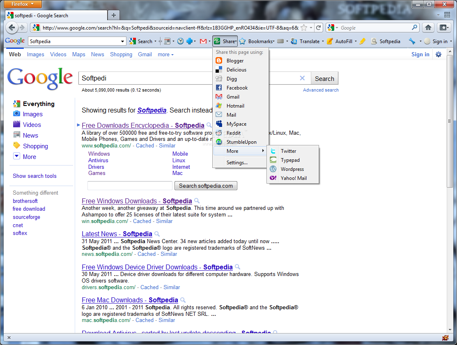The height and width of the screenshot is (345, 457).
Task: Select Gmail in the Share menu
Action: tap(241, 97)
